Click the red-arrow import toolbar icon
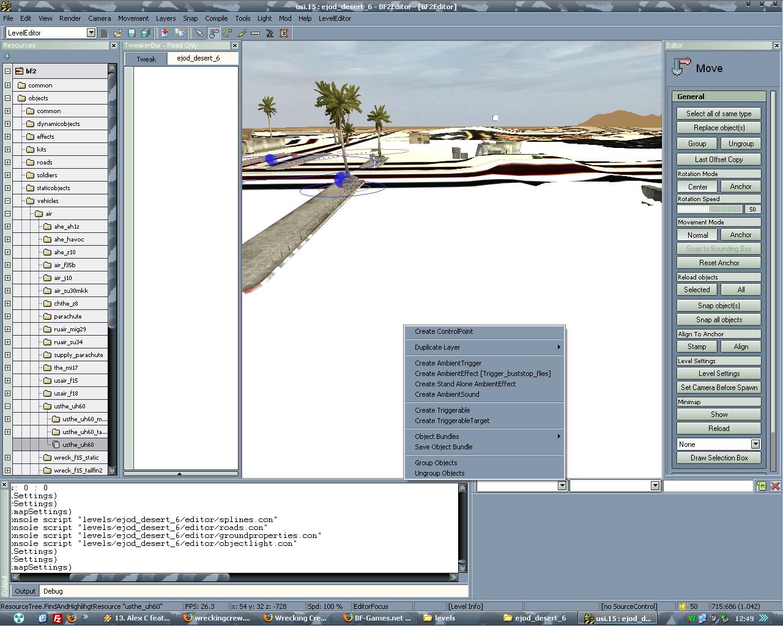The width and height of the screenshot is (783, 626). point(165,33)
